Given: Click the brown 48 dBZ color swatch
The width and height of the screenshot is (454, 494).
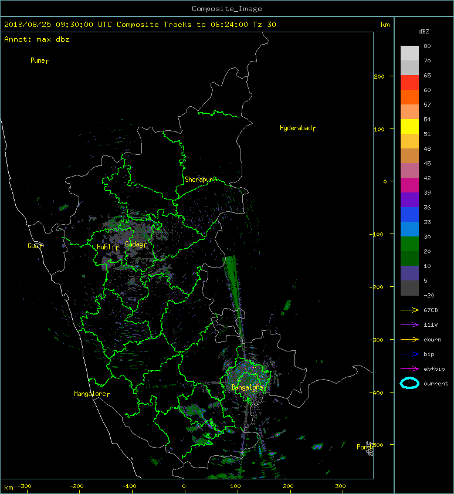Looking at the screenshot, I should click(x=409, y=155).
